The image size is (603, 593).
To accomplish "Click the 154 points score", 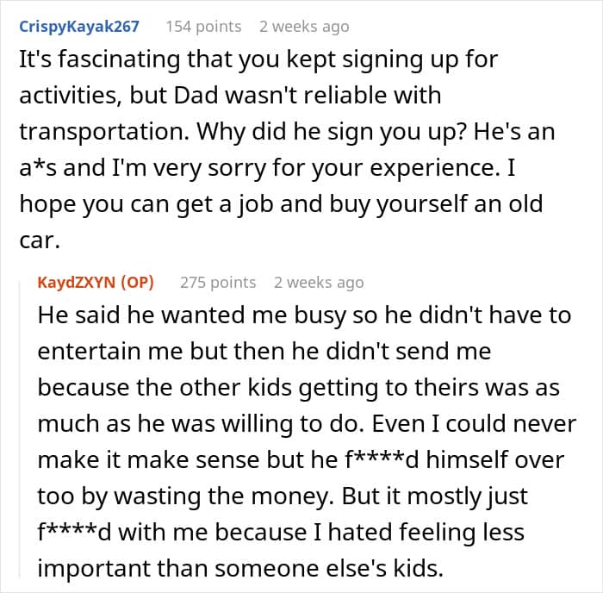I will point(203,26).
